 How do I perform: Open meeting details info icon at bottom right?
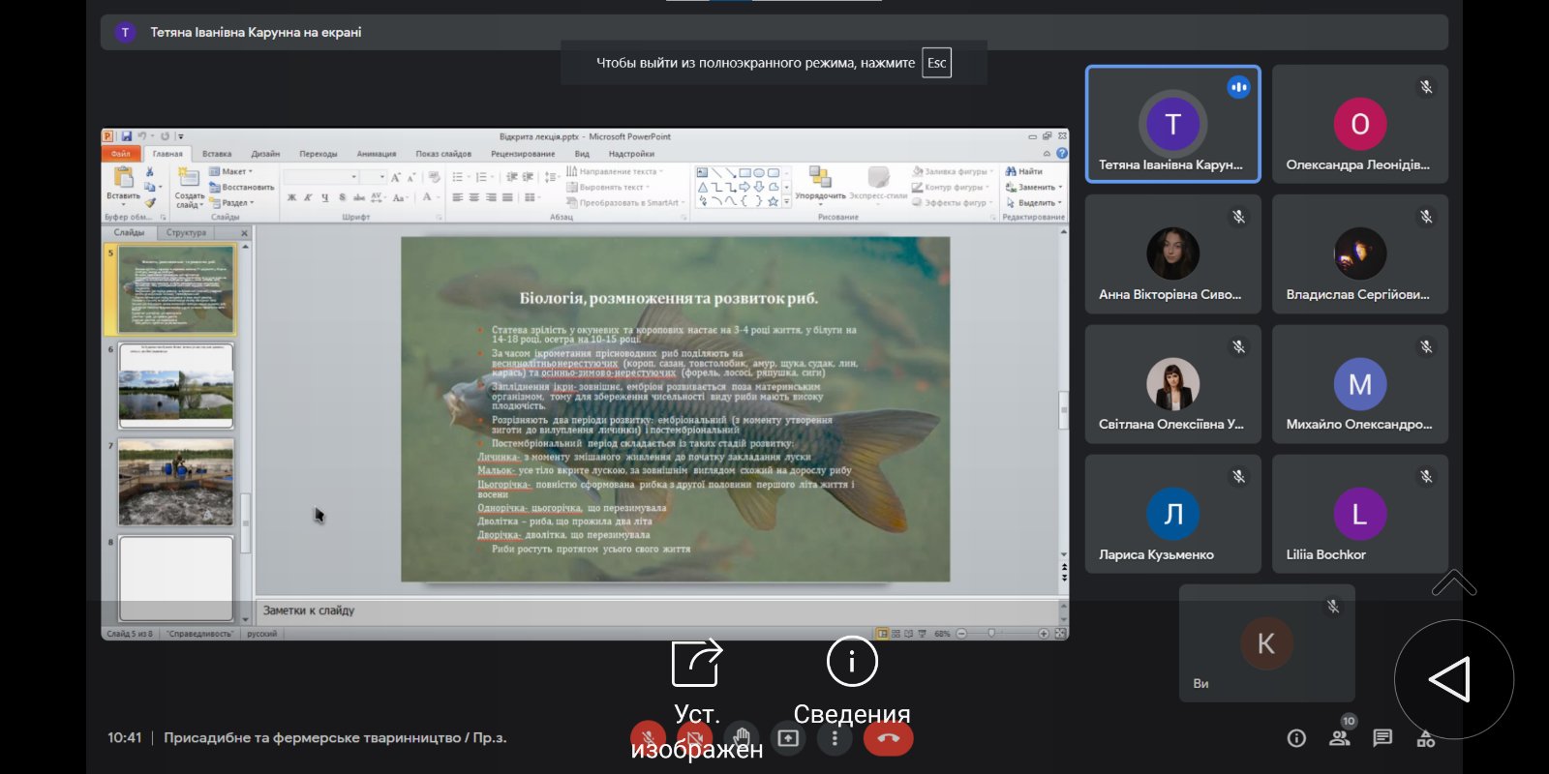(x=1296, y=738)
